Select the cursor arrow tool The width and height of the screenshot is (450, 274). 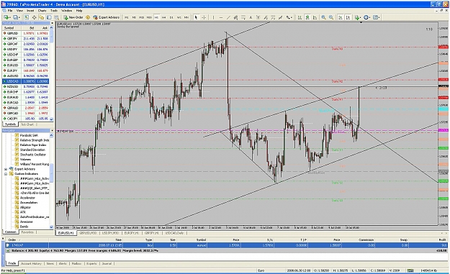[x=196, y=17]
